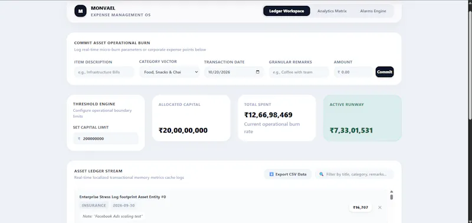Focus the Granular Remarks input field

[299, 72]
